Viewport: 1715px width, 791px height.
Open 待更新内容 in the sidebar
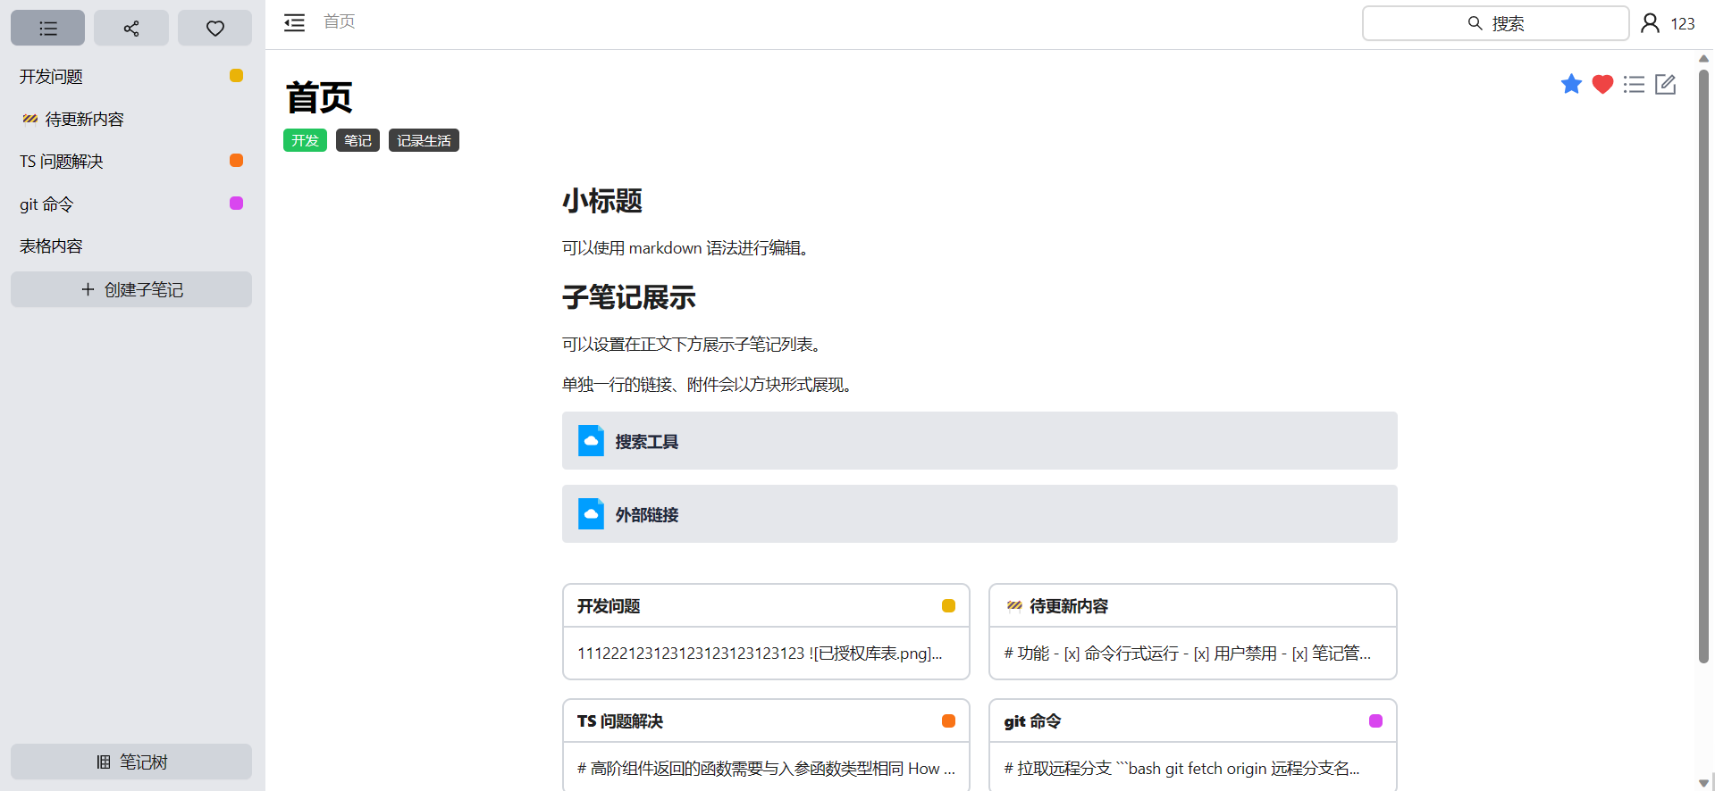(131, 119)
